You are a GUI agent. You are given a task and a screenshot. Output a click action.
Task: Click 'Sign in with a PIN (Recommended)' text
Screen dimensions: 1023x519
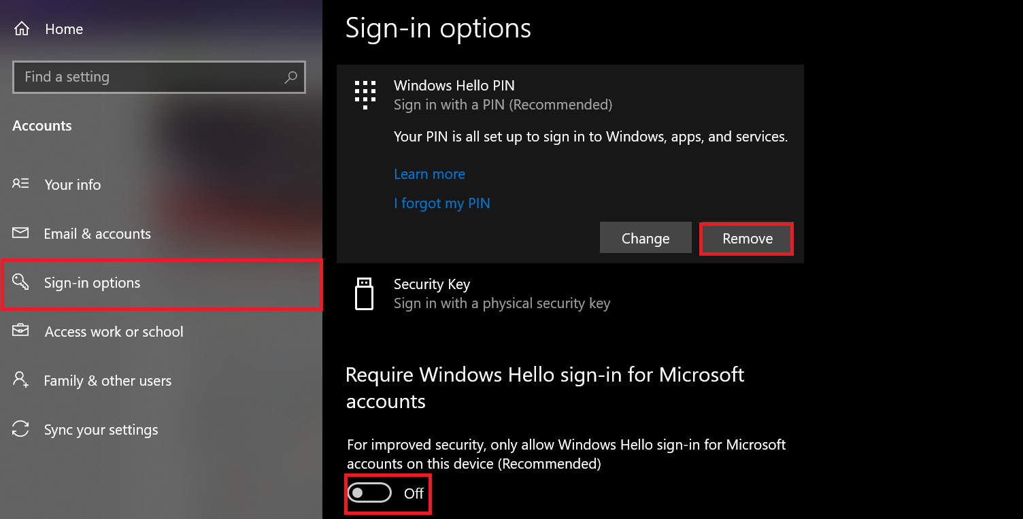503,105
